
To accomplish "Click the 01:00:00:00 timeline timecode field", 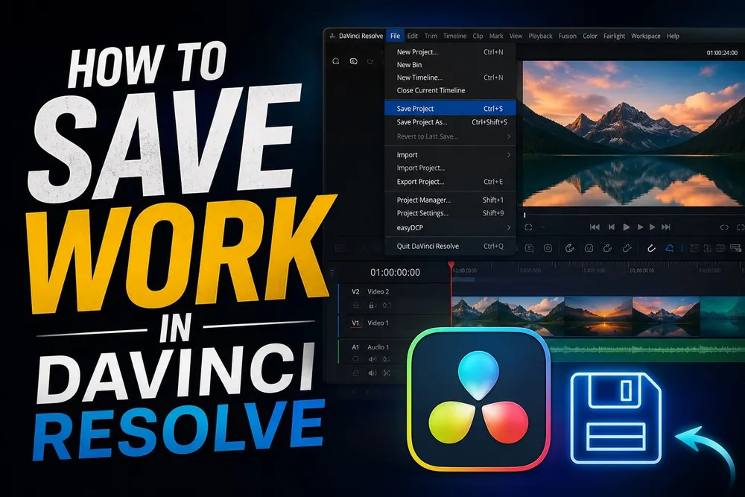I will (x=396, y=272).
